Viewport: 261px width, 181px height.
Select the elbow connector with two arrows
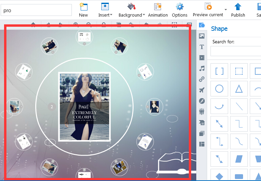(x=219, y=141)
